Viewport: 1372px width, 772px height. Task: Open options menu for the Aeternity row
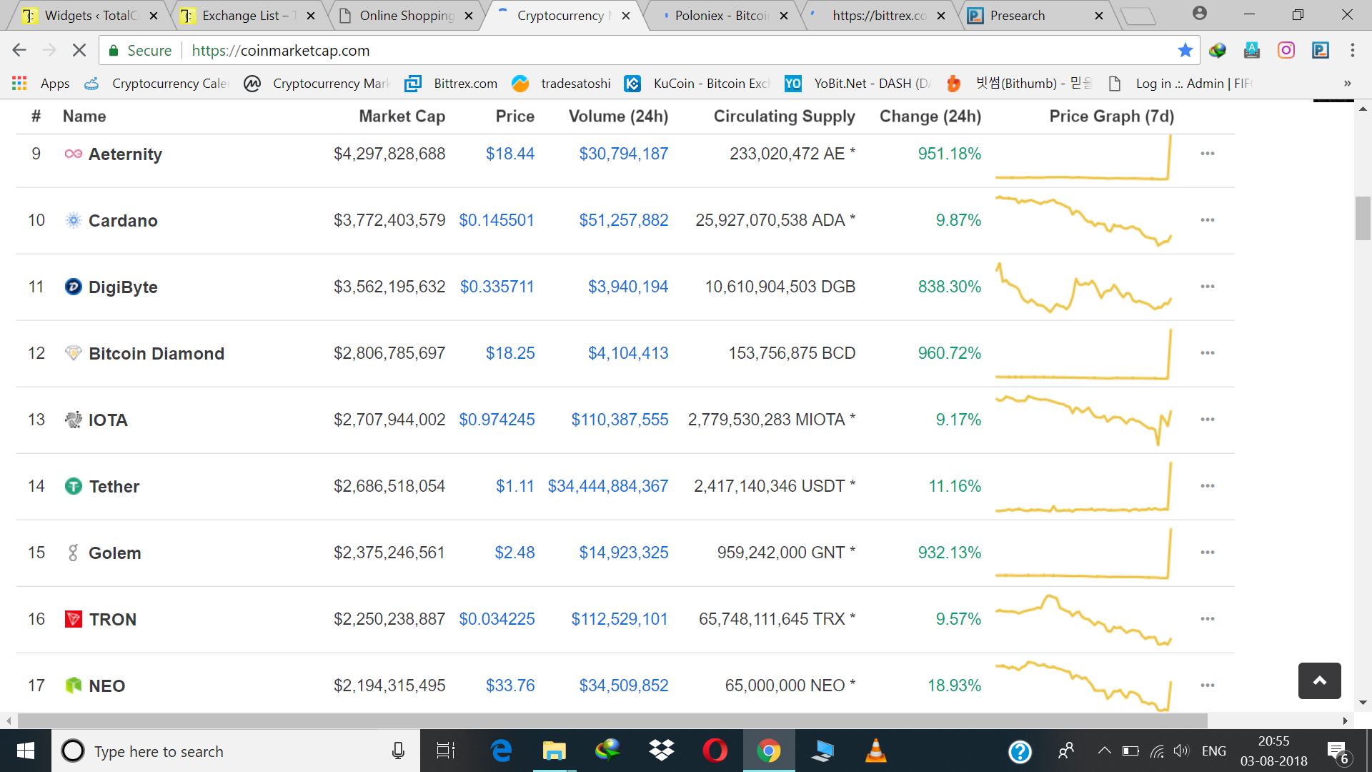tap(1208, 153)
